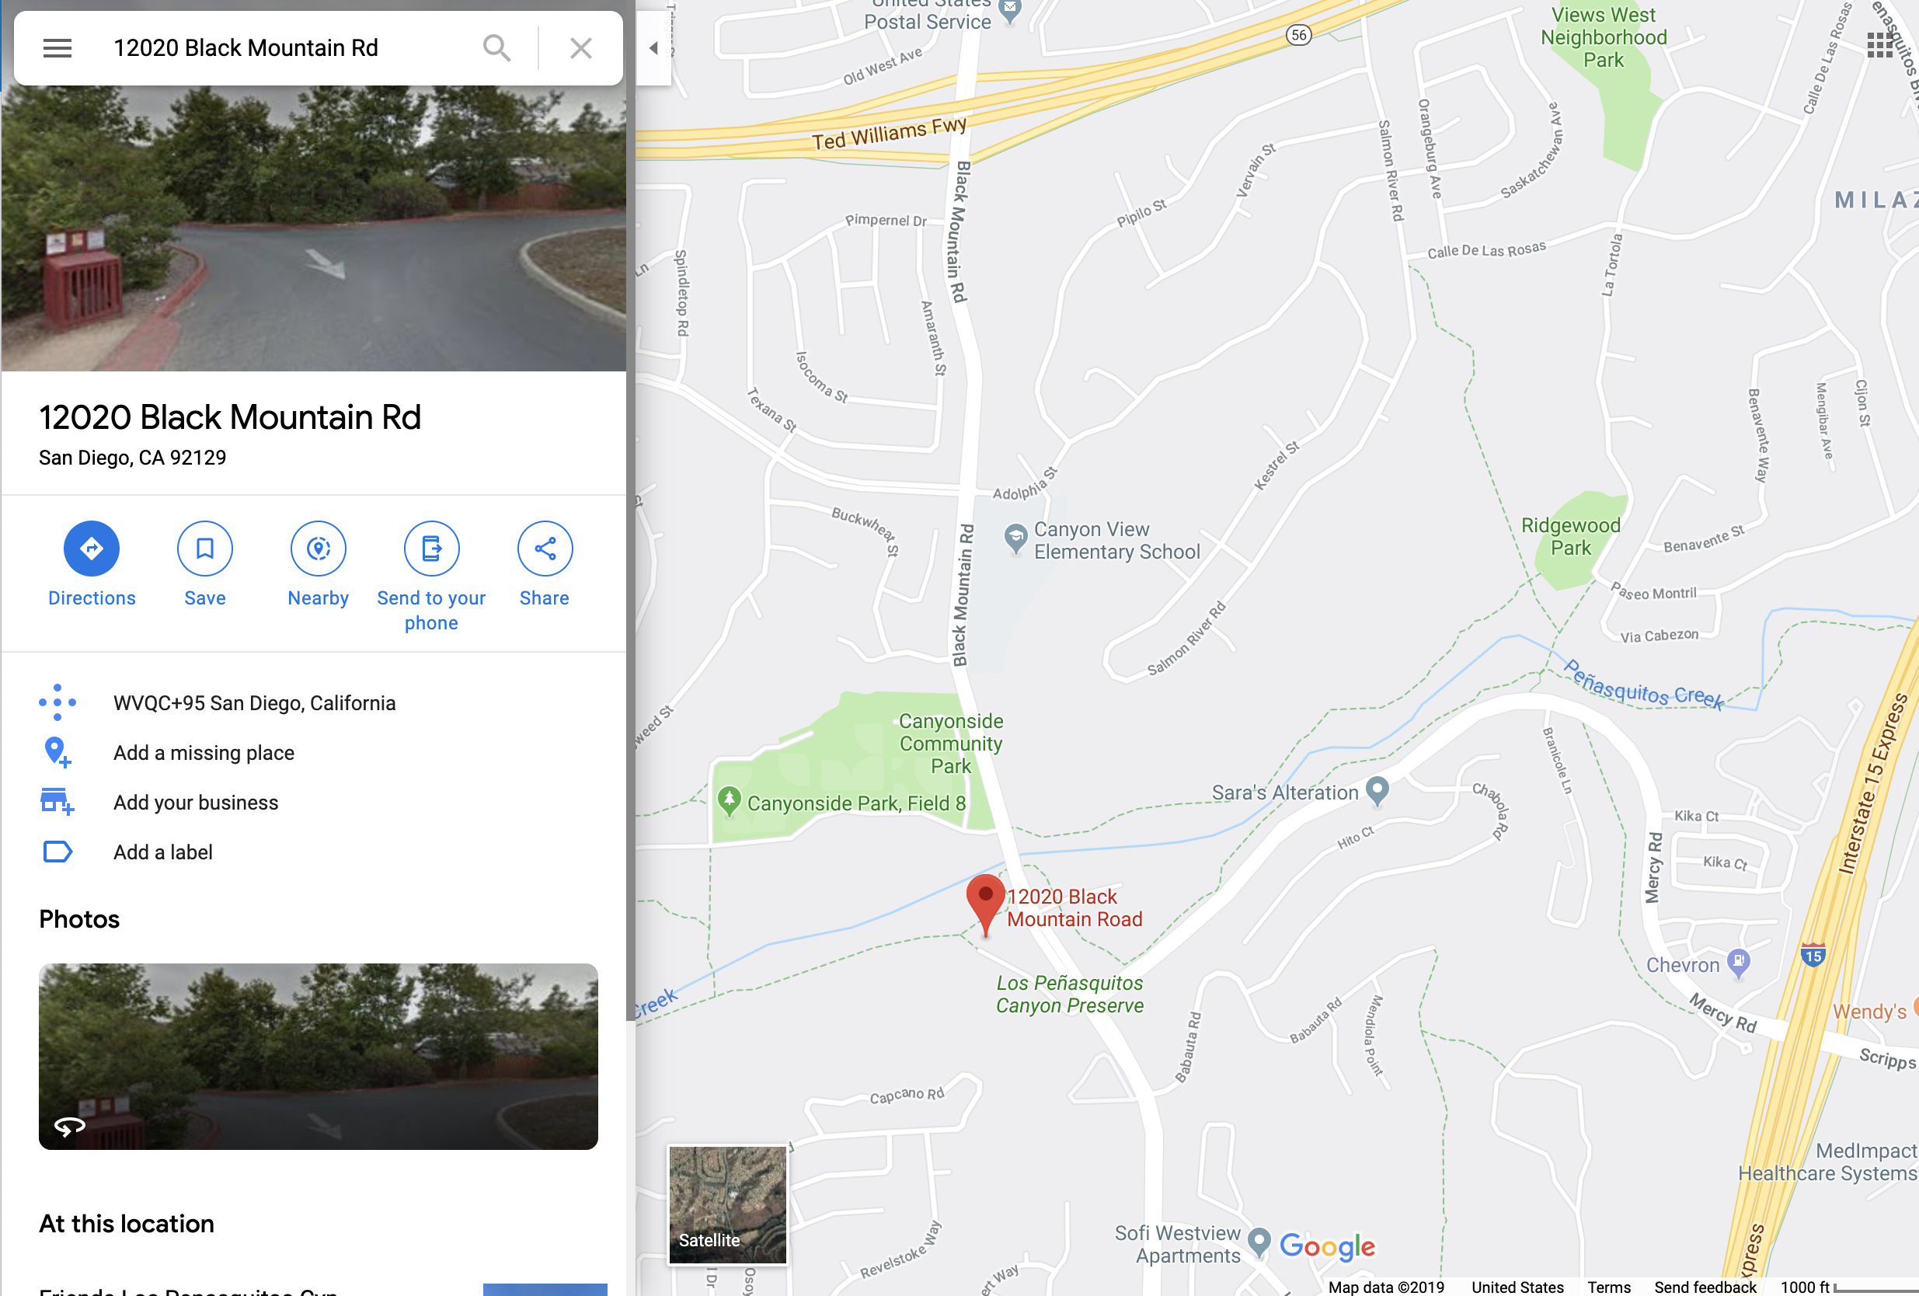Click the Chevron gas station marker
The height and width of the screenshot is (1296, 1919).
click(1738, 963)
